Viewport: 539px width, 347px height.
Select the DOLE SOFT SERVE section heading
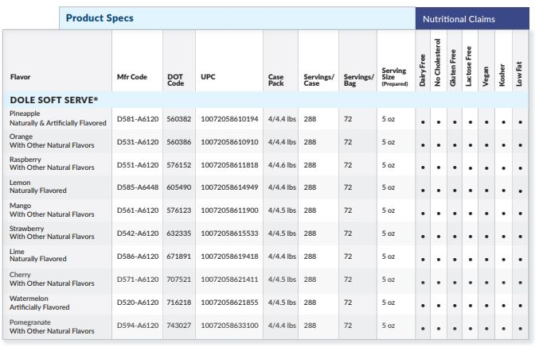pyautogui.click(x=54, y=100)
